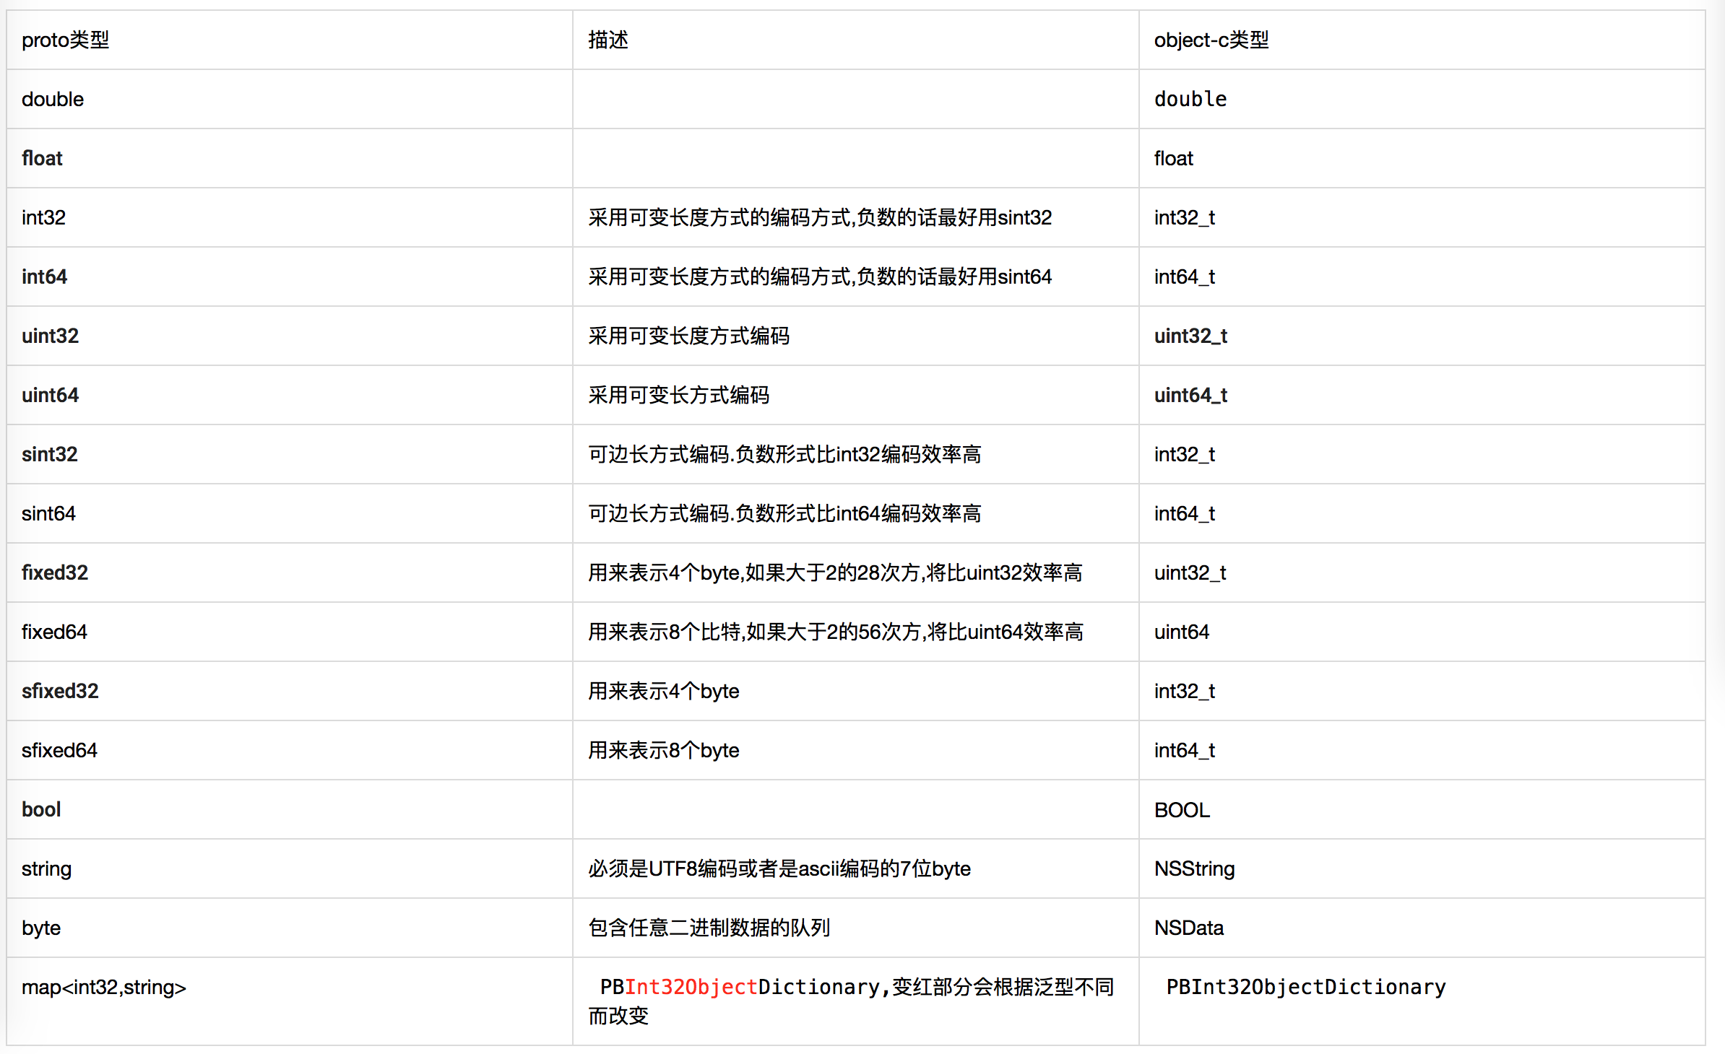Click the red 'Int32Object' highlighted text
The image size is (1725, 1054).
[691, 987]
